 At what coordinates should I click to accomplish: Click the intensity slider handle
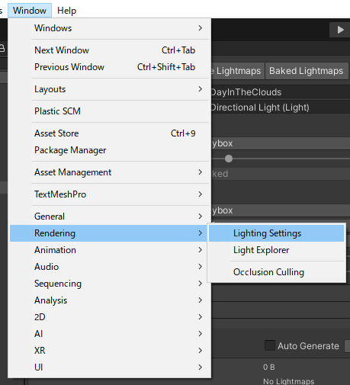229,159
